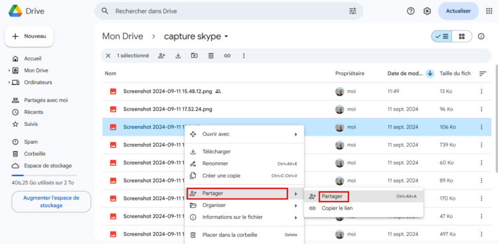Viewport: 498px width, 244px height.
Task: Open more actions for the 739 Ko row
Action: [481, 145]
